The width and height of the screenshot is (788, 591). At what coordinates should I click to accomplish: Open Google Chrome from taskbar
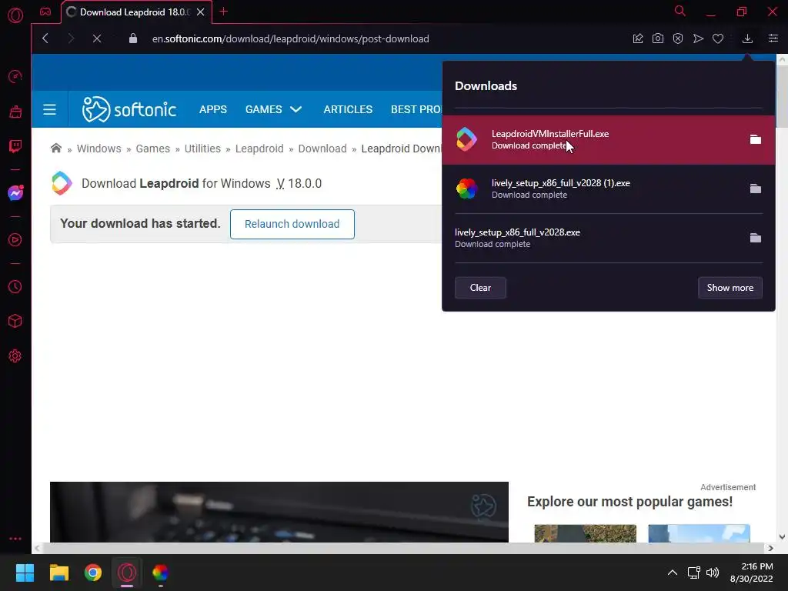click(x=93, y=573)
